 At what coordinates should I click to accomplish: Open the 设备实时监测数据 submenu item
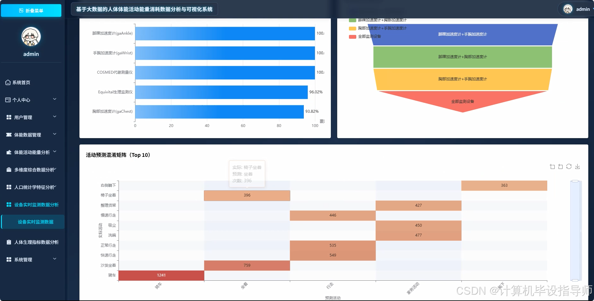click(33, 222)
